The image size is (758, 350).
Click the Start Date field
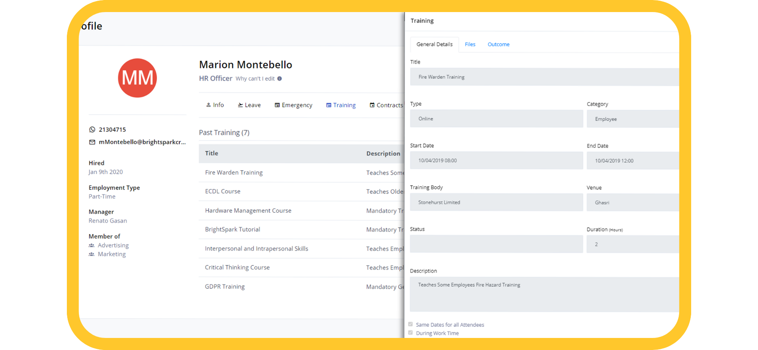click(x=496, y=161)
